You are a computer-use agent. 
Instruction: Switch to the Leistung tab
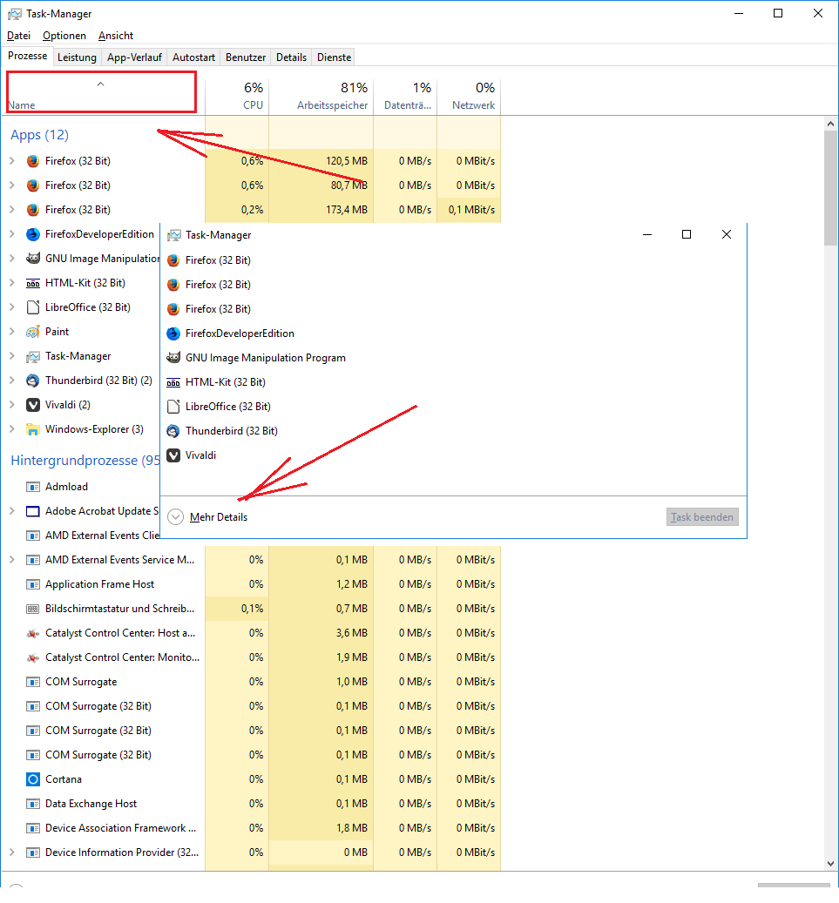77,57
